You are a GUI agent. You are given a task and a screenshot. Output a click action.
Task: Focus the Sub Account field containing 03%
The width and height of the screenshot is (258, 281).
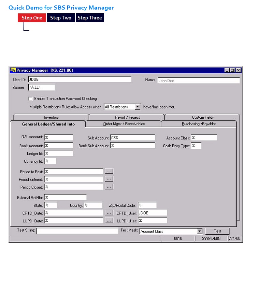click(133, 138)
